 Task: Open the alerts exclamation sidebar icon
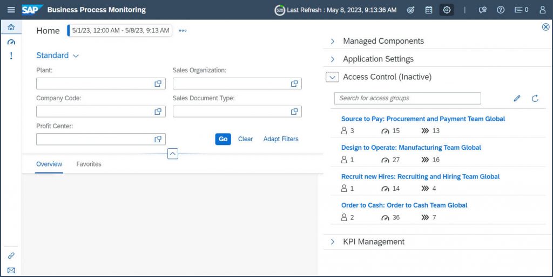(11, 56)
